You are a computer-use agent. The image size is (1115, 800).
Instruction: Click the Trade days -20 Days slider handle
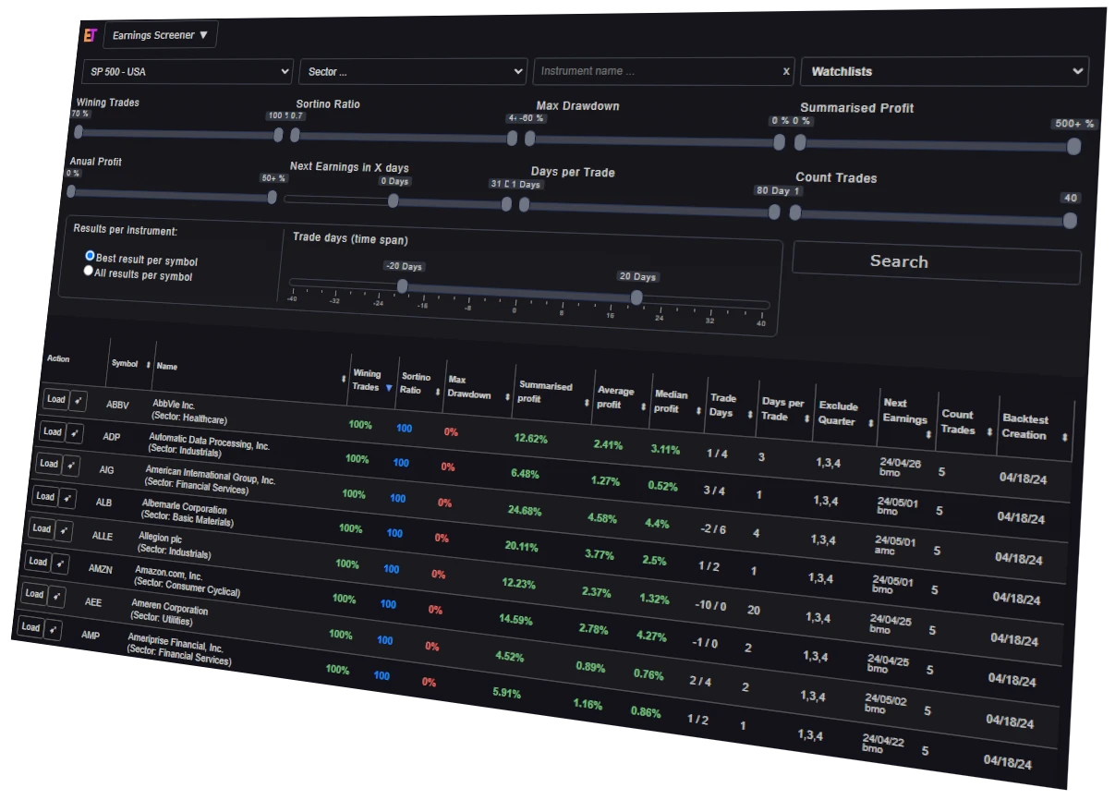403,285
